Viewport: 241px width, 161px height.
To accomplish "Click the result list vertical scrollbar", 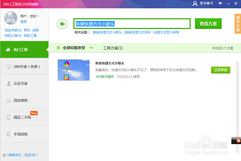I will click(x=238, y=107).
